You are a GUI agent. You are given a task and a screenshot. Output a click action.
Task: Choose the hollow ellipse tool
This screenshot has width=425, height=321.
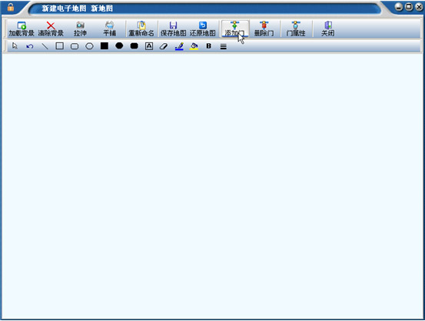(89, 46)
